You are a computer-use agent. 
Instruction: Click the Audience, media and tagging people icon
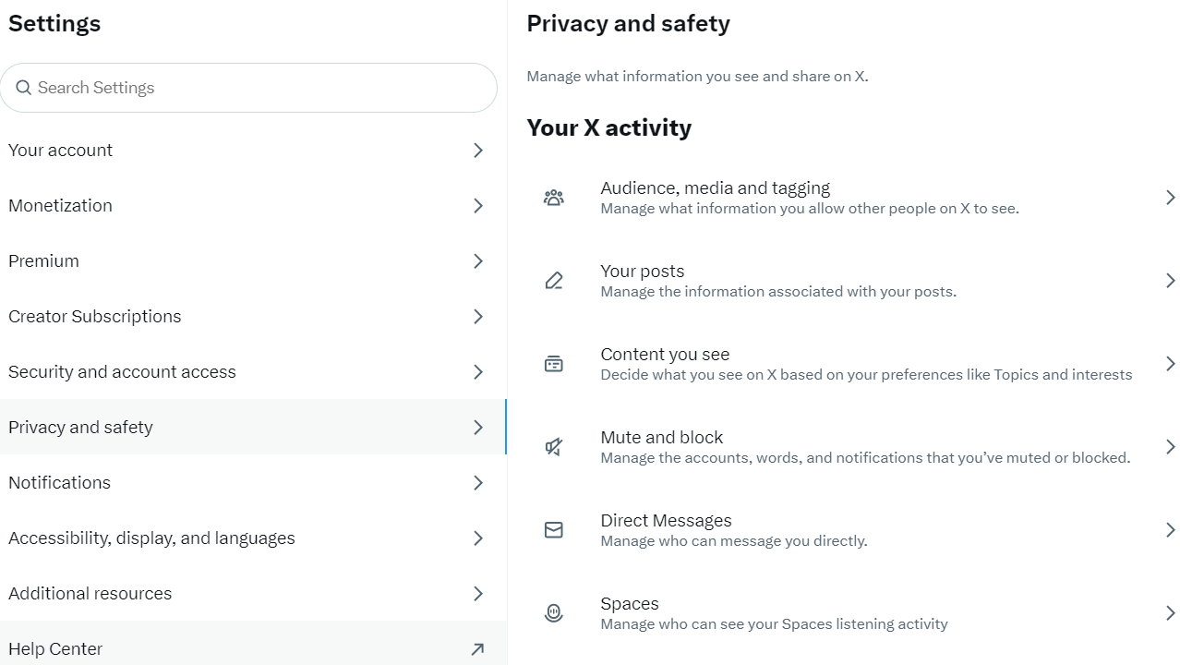coord(554,197)
